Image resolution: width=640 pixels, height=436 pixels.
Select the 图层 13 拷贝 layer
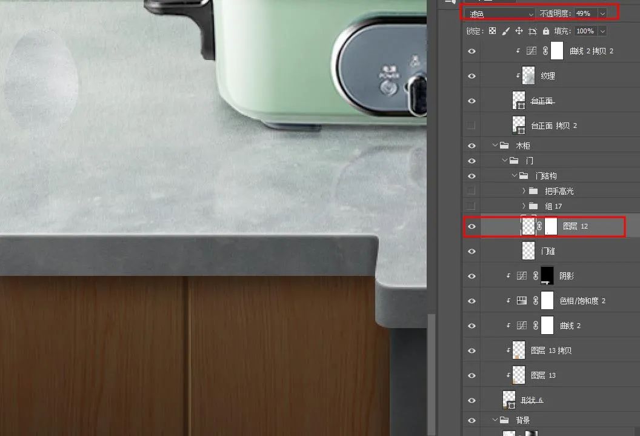coord(551,350)
